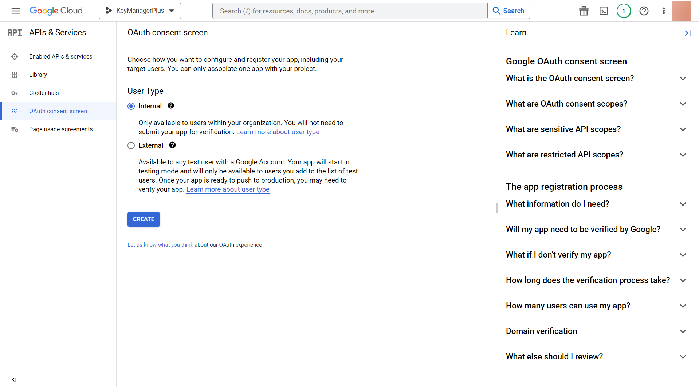Click the External user type help icon
This screenshot has width=699, height=387.
coord(172,145)
